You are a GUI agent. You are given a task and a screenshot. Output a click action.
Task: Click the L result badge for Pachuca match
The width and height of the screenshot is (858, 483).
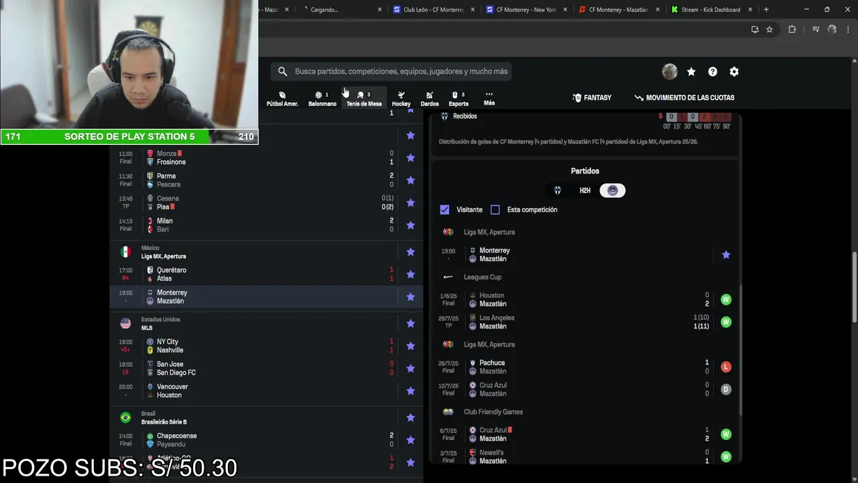pos(726,367)
